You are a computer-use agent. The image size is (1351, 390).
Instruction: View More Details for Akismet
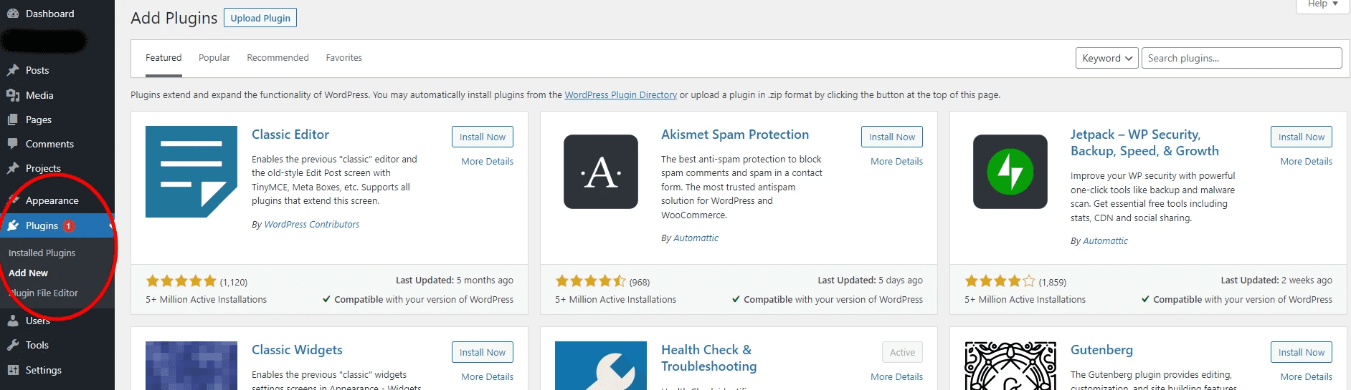point(896,162)
